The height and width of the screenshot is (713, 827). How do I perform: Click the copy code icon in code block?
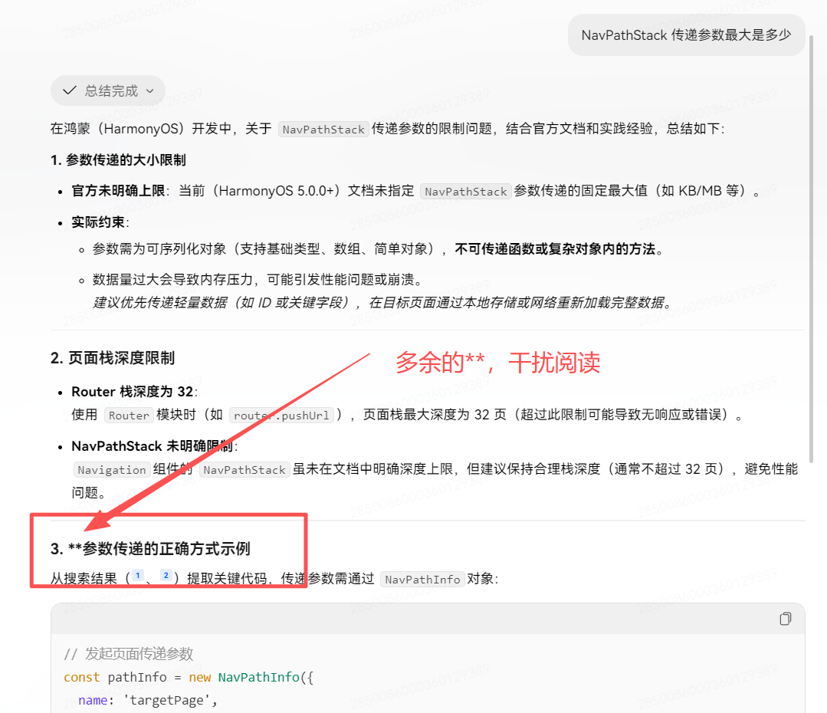785,619
